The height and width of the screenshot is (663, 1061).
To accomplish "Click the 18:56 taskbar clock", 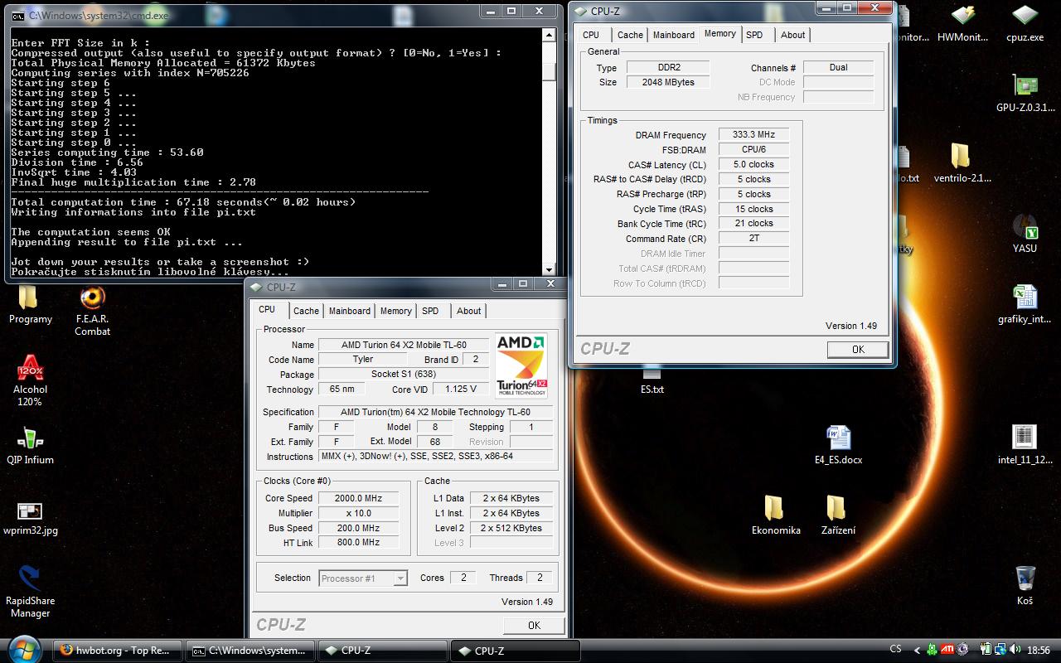I will coord(1039,651).
